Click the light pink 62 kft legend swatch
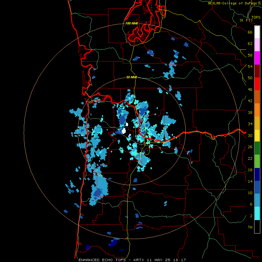262x262 pixels. (257, 45)
